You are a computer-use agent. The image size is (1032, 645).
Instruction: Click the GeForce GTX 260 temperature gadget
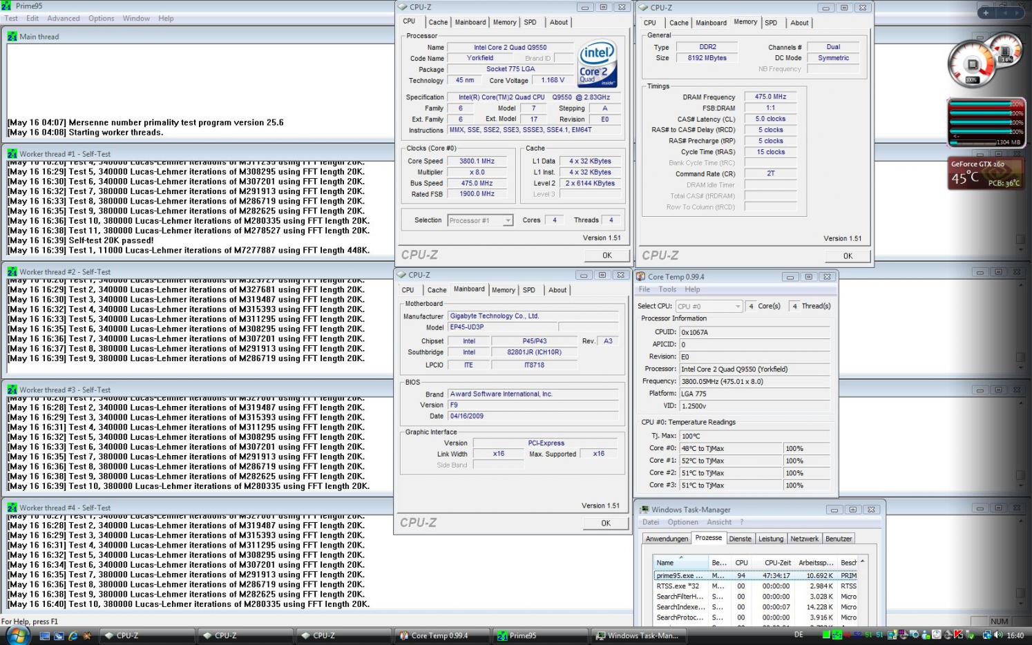coord(986,173)
